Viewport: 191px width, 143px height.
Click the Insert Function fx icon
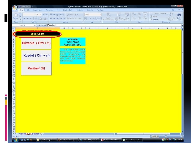tap(45, 25)
